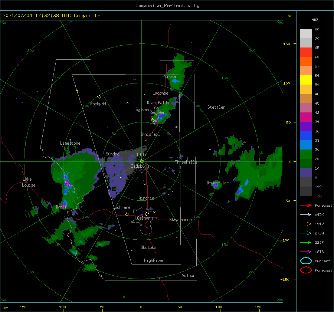Select the yellow 51–54 dBZ swatch
This screenshot has width=334, height=312.
point(306,80)
